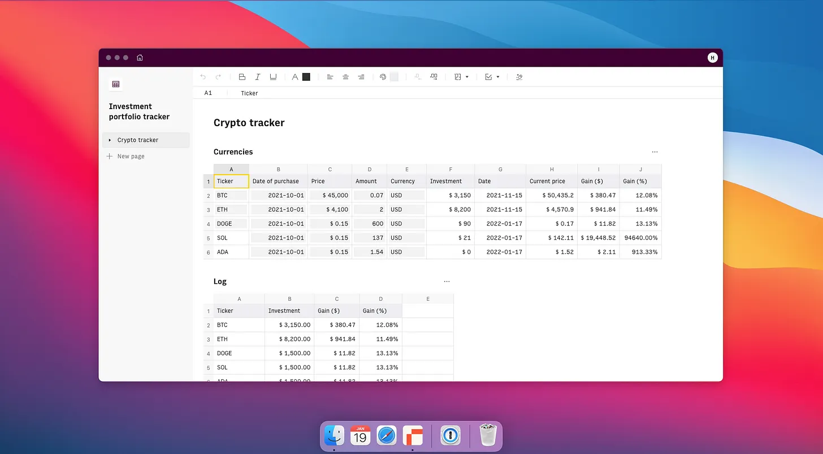Click the $ 50,435.2 current price cell
The image size is (823, 454).
pos(552,196)
